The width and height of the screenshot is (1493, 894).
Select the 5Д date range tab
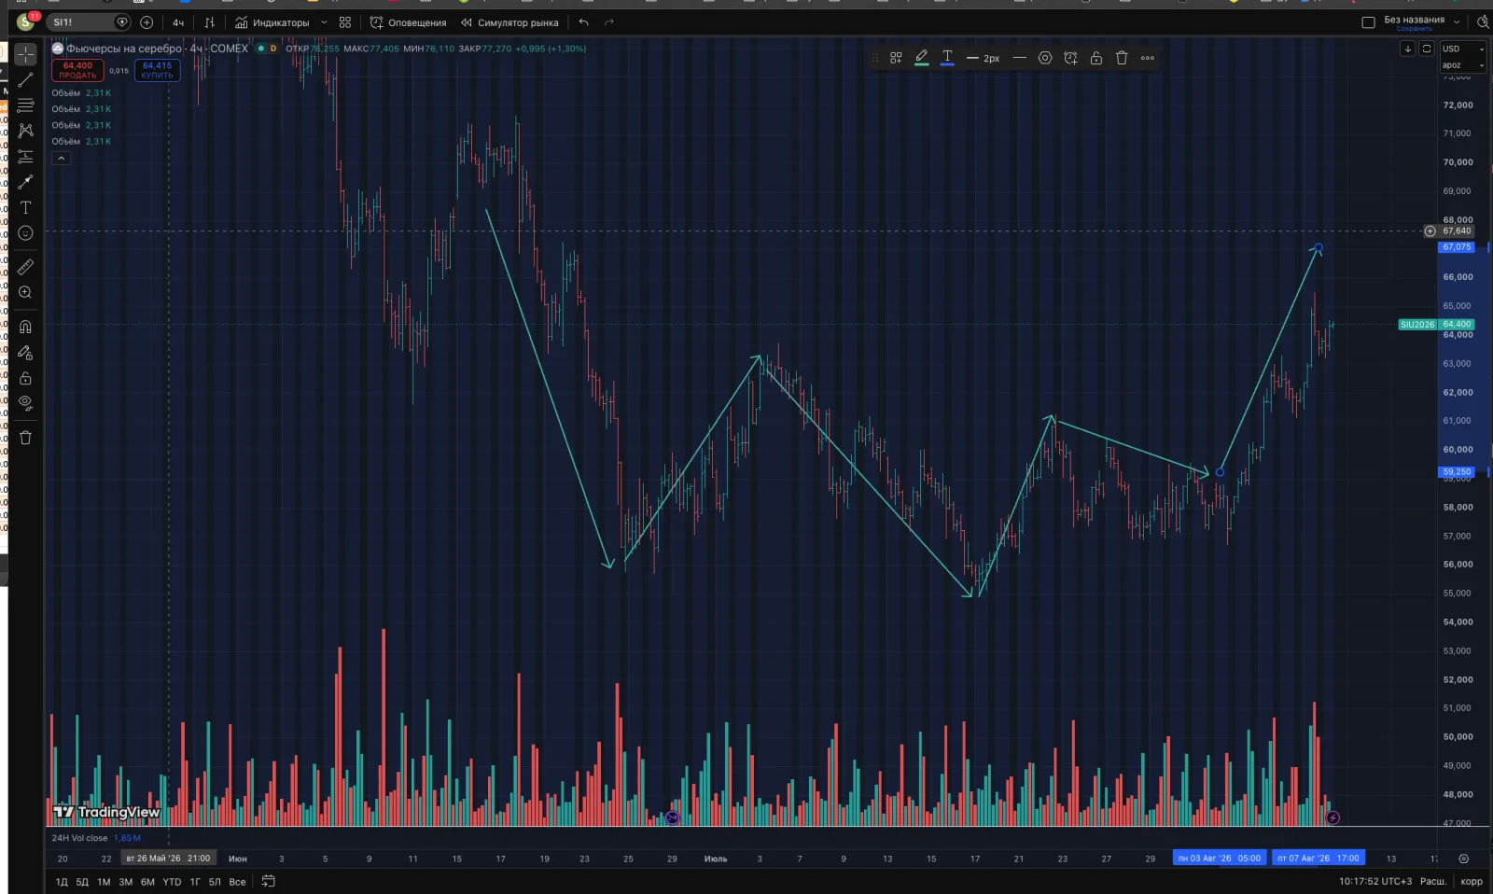pyautogui.click(x=82, y=882)
